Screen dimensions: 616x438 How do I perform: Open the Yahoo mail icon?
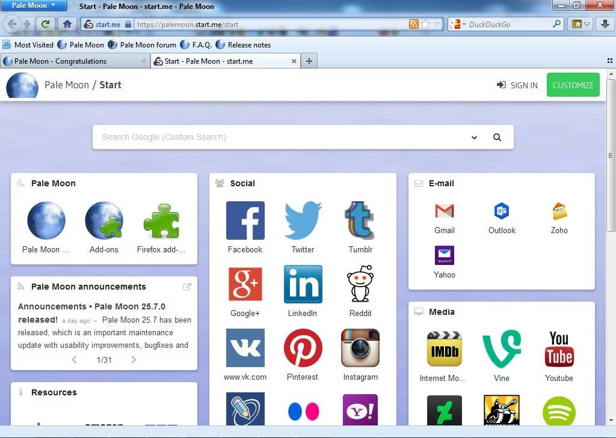pyautogui.click(x=445, y=255)
